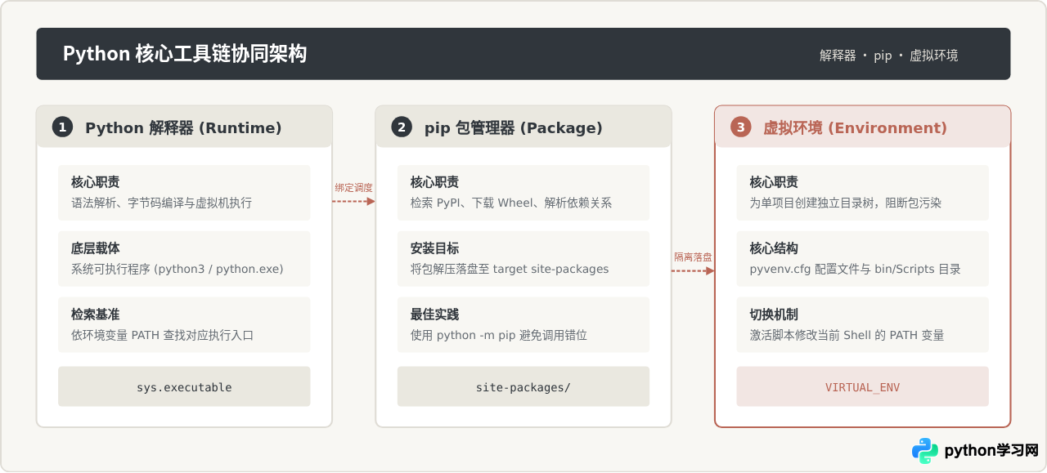Click '使用 python -m pip 避免调用错位' text
This screenshot has height=473, width=1047.
[499, 335]
